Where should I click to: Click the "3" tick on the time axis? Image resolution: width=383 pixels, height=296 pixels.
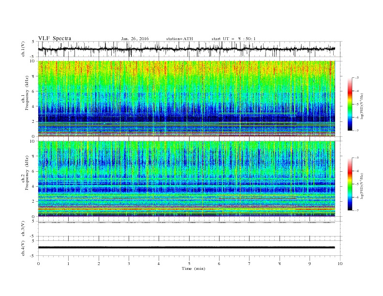[129, 264]
